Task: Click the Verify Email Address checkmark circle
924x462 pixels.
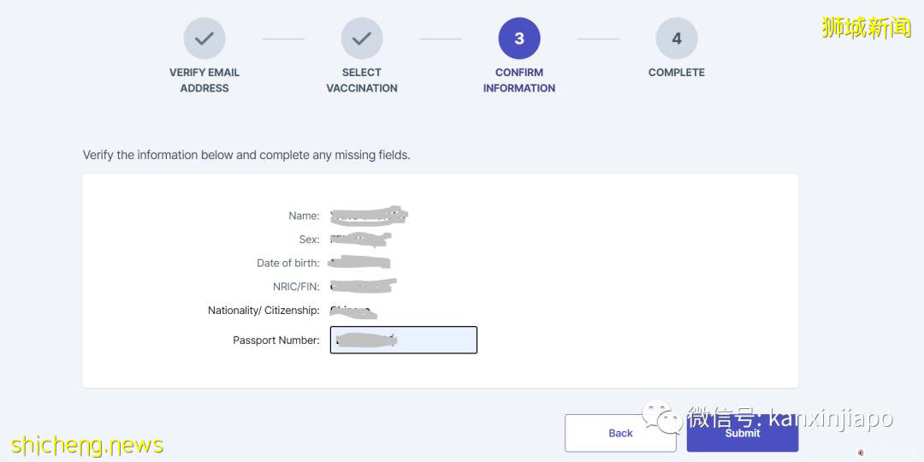Action: [x=204, y=38]
